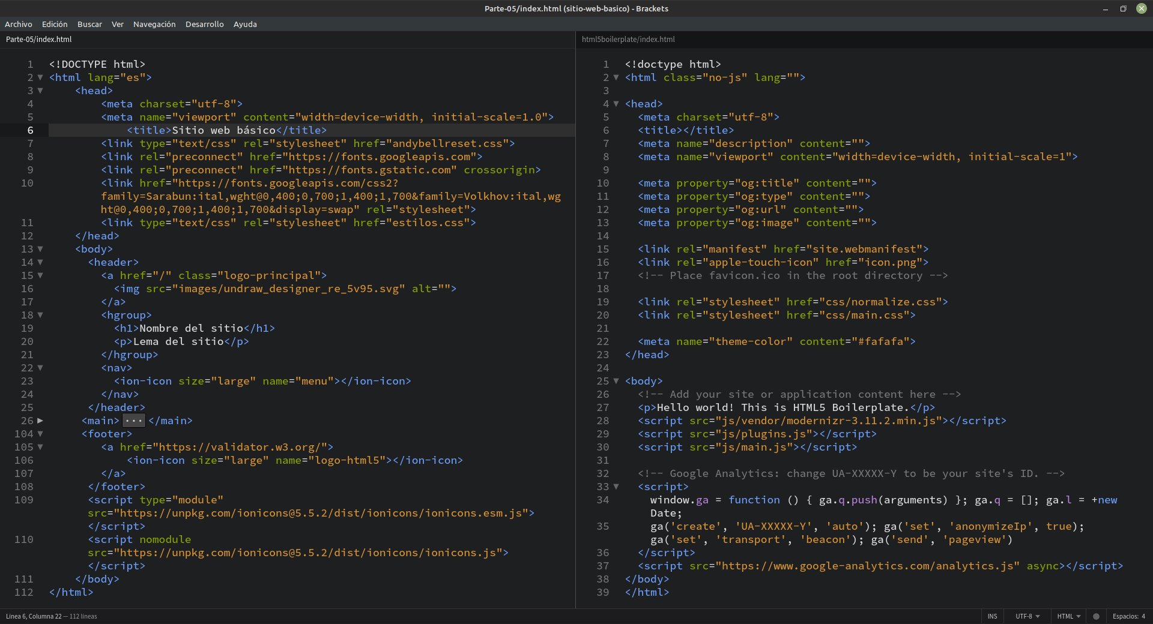Viewport: 1153px width, 624px height.
Task: Minimize the Brackets window
Action: coord(1106,8)
